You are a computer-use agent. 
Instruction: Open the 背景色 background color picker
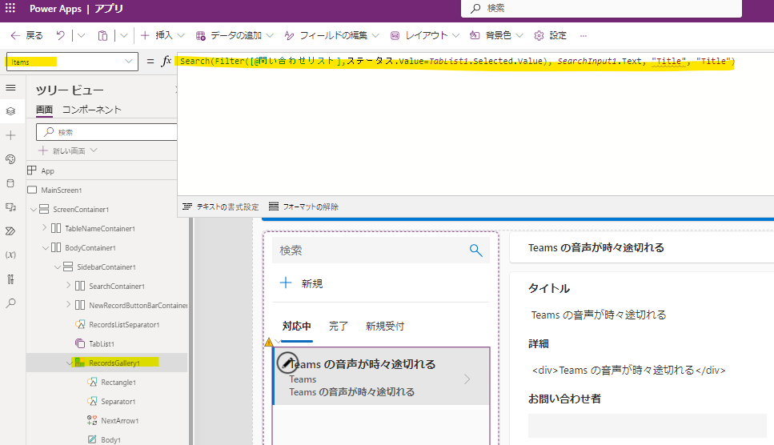496,35
